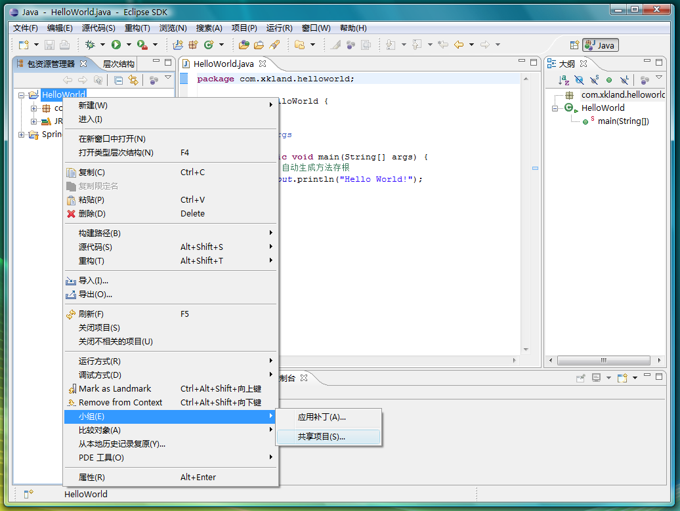680x511 pixels.
Task: Close the 包资源管理器 view tab
Action: [x=83, y=64]
